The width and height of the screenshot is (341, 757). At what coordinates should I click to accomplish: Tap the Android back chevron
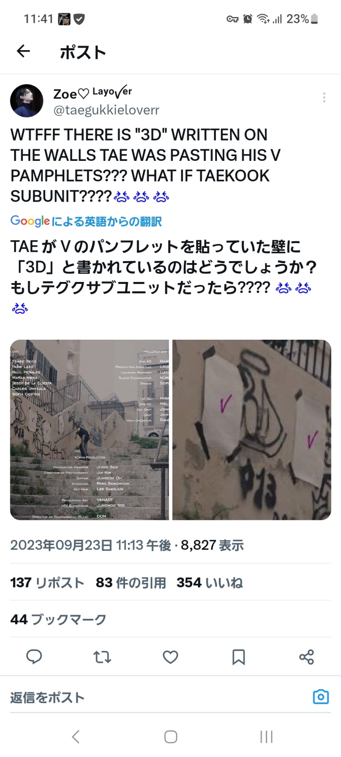pyautogui.click(x=75, y=737)
